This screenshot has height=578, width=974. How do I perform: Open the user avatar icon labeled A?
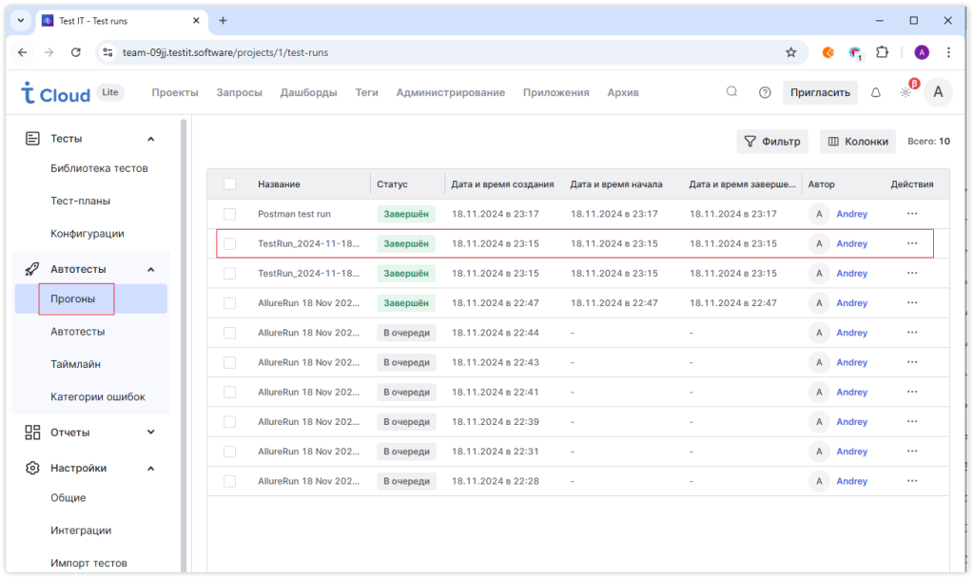(939, 92)
